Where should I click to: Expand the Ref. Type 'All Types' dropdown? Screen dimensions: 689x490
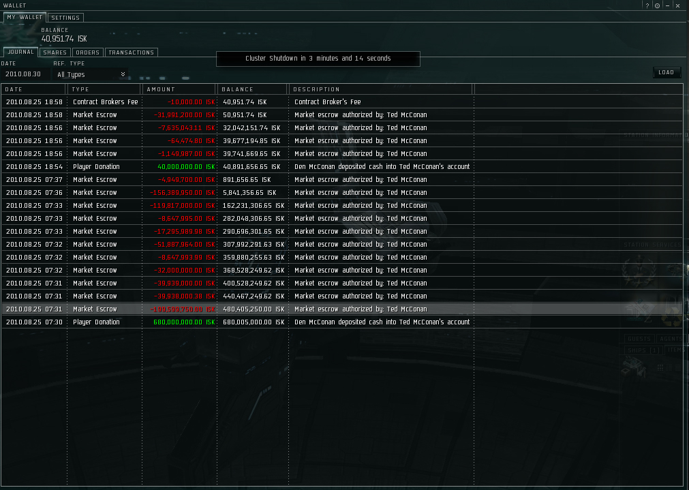pos(91,75)
